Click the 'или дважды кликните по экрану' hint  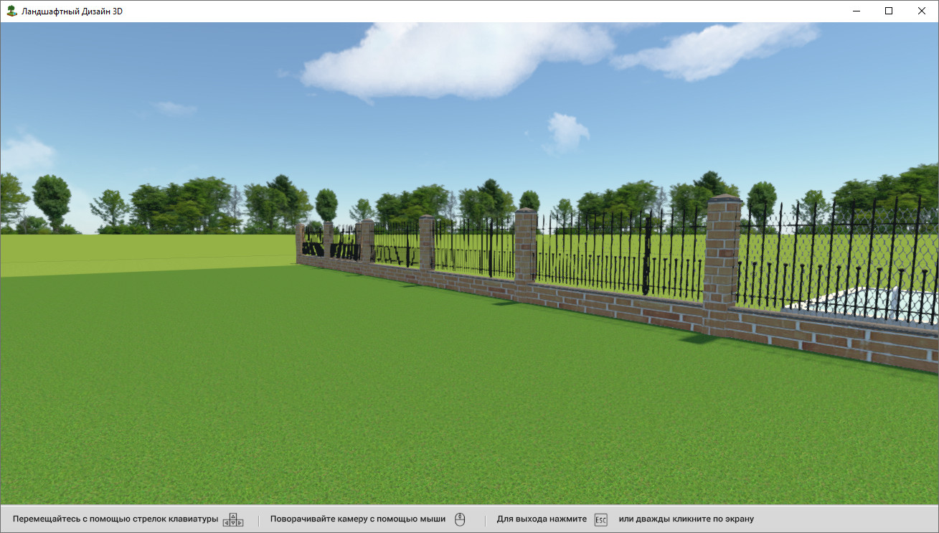(686, 519)
